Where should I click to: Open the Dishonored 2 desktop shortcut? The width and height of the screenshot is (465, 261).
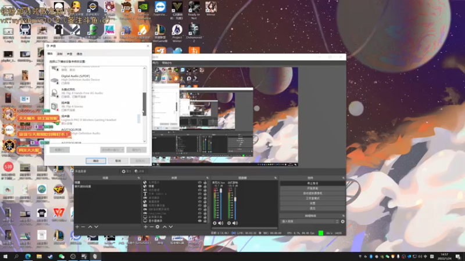(194, 33)
